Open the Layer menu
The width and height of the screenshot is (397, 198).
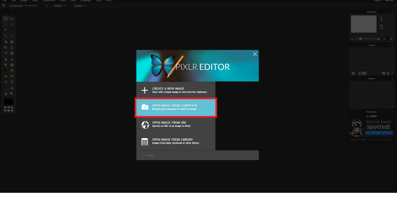point(35,1)
